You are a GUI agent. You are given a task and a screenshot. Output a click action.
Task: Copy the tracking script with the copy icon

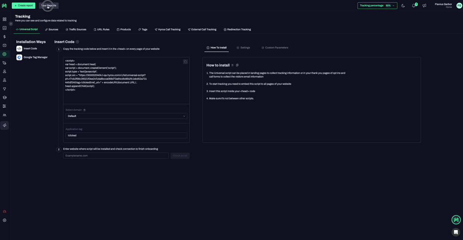point(185,62)
